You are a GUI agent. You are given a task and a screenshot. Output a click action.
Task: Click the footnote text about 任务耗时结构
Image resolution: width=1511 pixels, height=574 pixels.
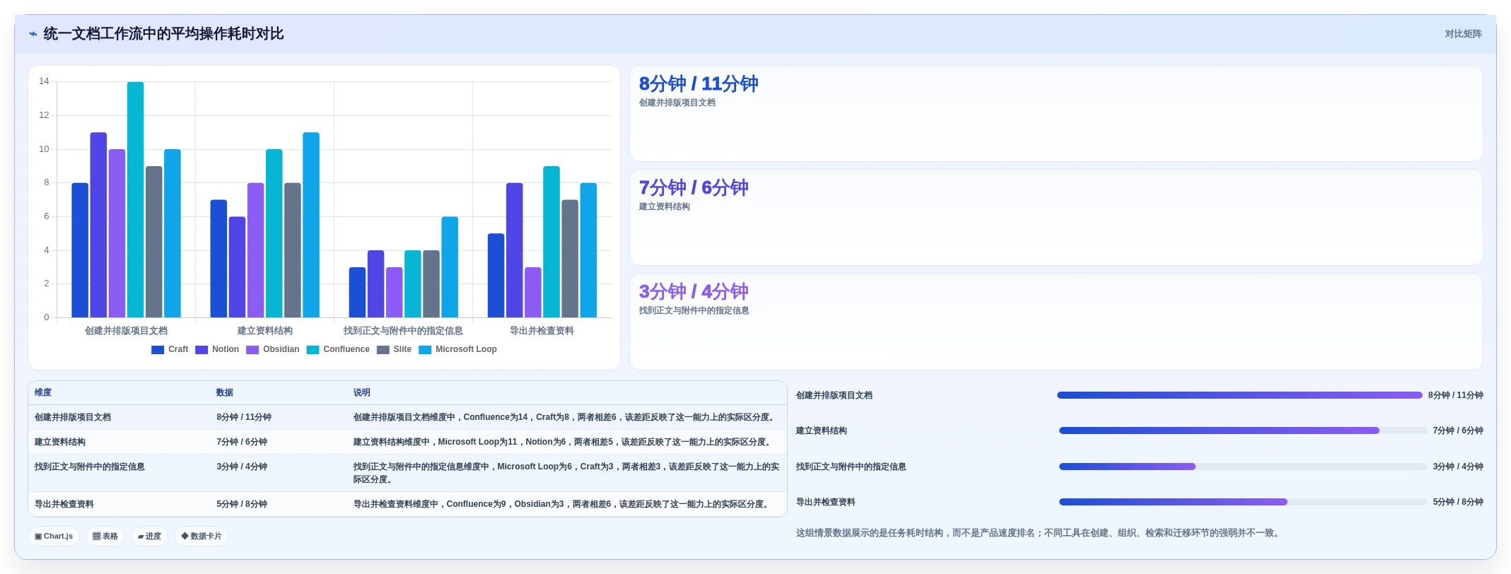(x=1039, y=534)
